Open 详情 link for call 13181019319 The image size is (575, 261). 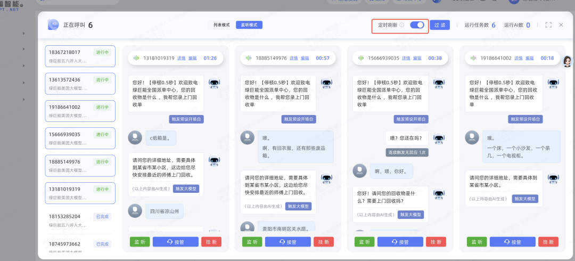pos(181,58)
